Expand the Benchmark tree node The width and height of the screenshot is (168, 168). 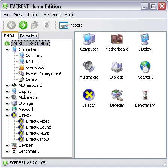click(x=7, y=151)
